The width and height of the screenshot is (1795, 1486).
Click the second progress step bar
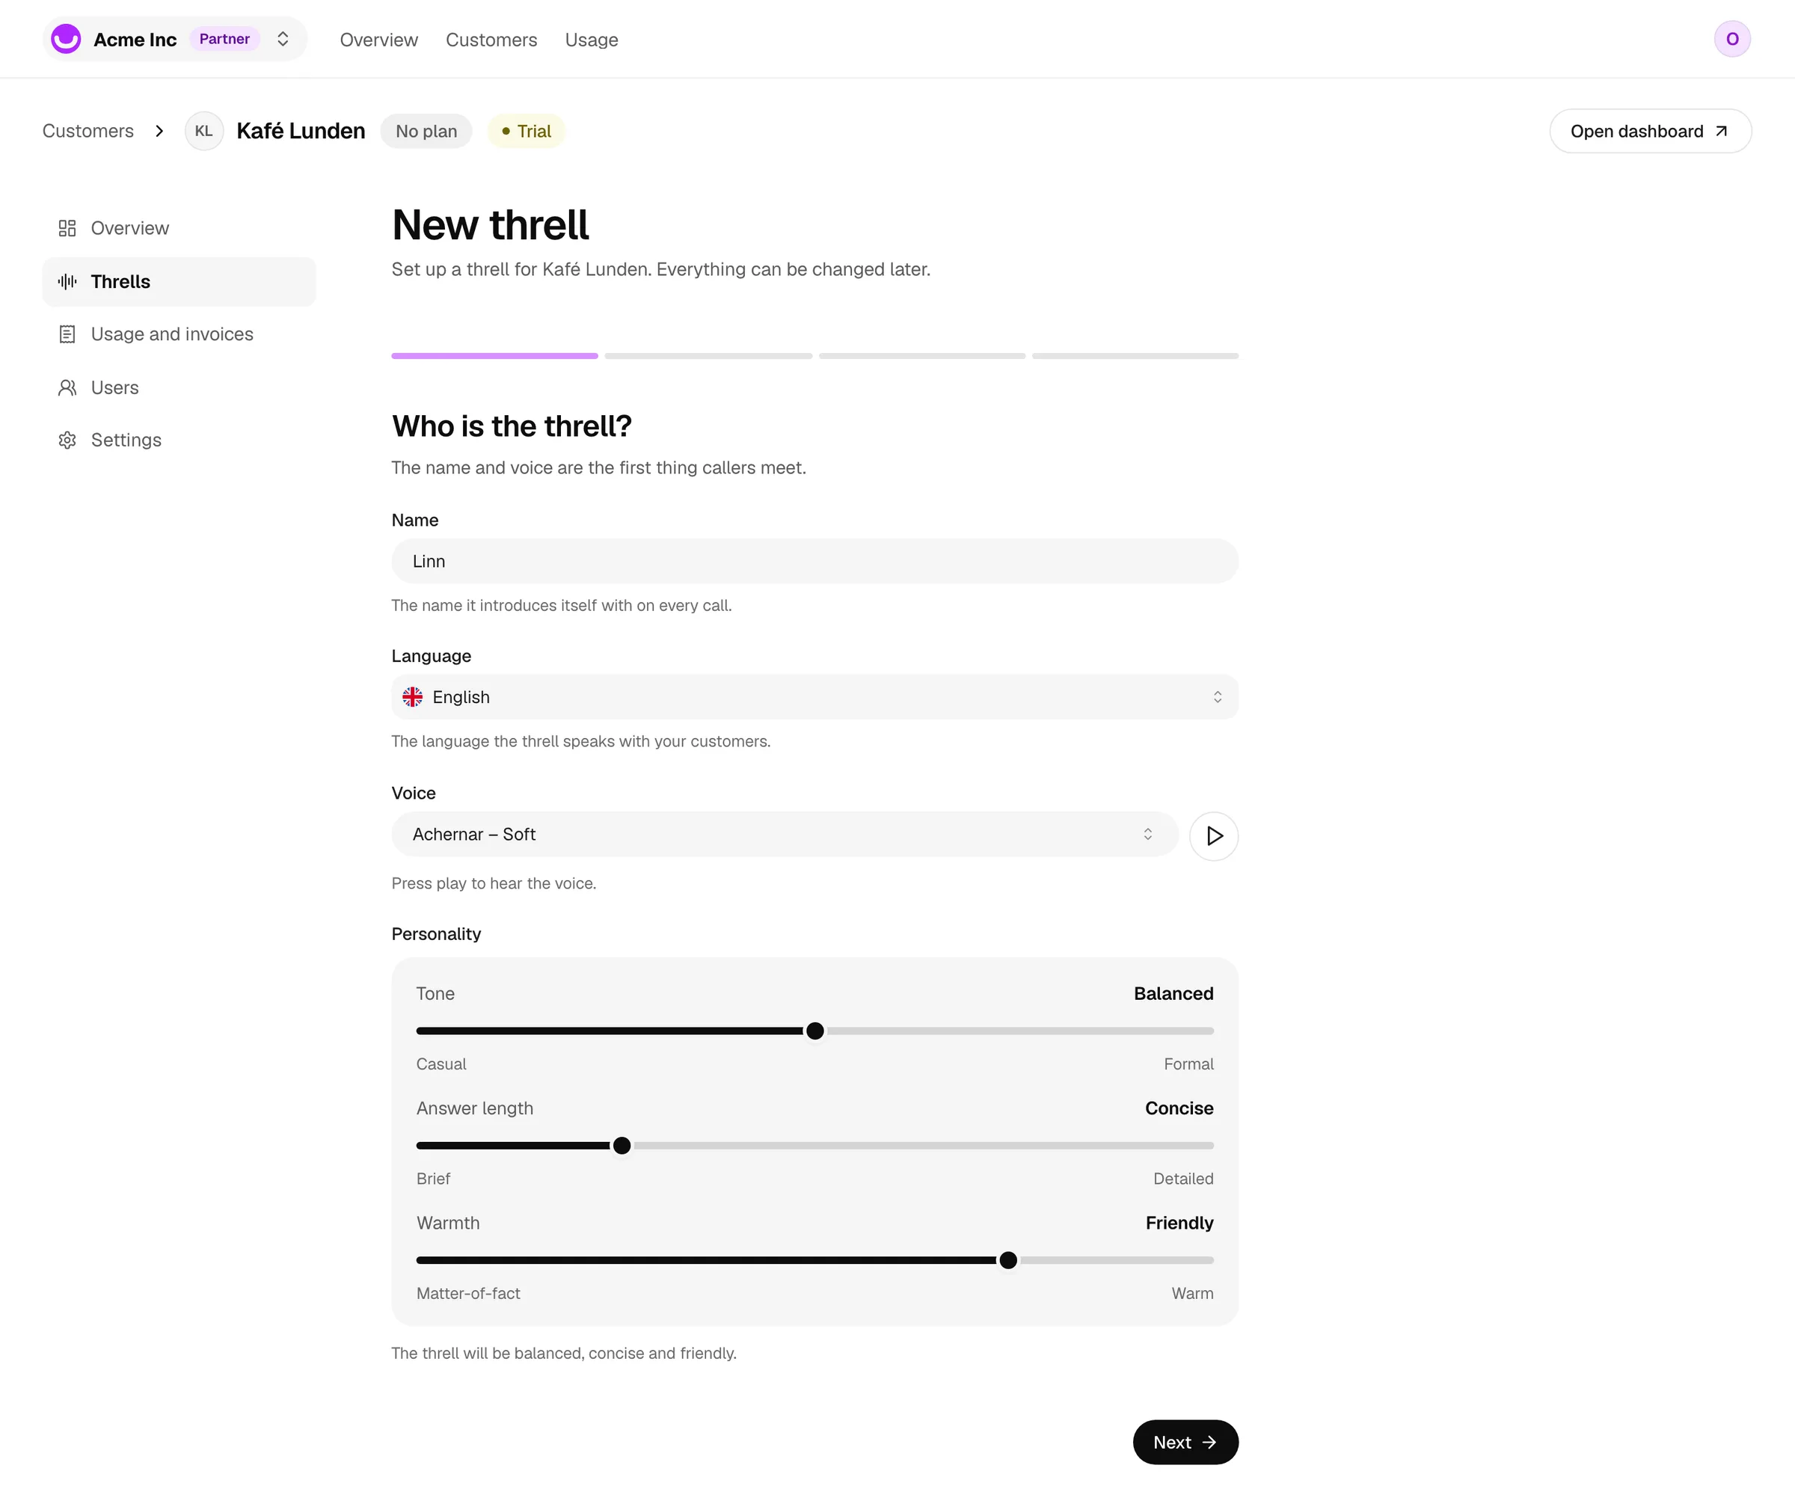pos(708,355)
